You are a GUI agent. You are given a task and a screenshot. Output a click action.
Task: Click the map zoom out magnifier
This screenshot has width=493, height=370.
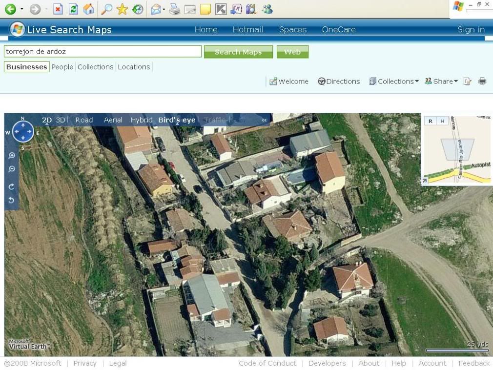point(12,169)
